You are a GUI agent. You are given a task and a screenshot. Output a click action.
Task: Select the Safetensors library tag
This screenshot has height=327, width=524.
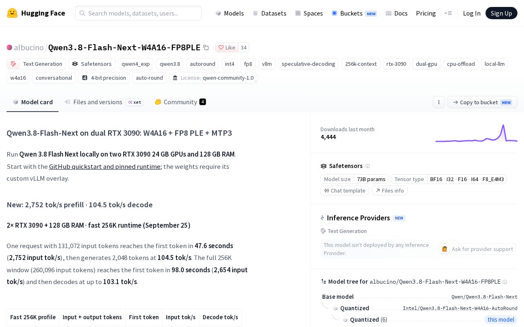click(92, 64)
